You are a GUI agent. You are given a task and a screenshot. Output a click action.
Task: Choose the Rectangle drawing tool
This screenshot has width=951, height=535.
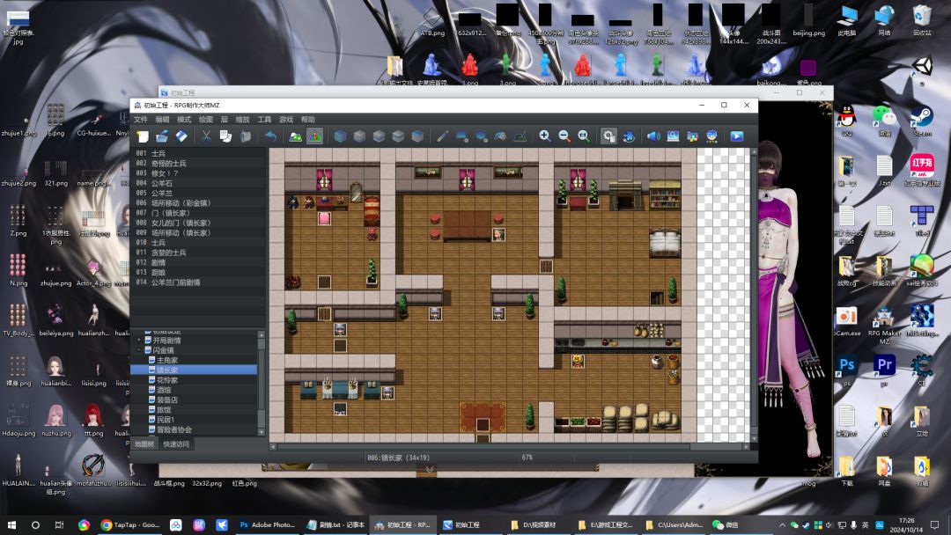click(461, 136)
